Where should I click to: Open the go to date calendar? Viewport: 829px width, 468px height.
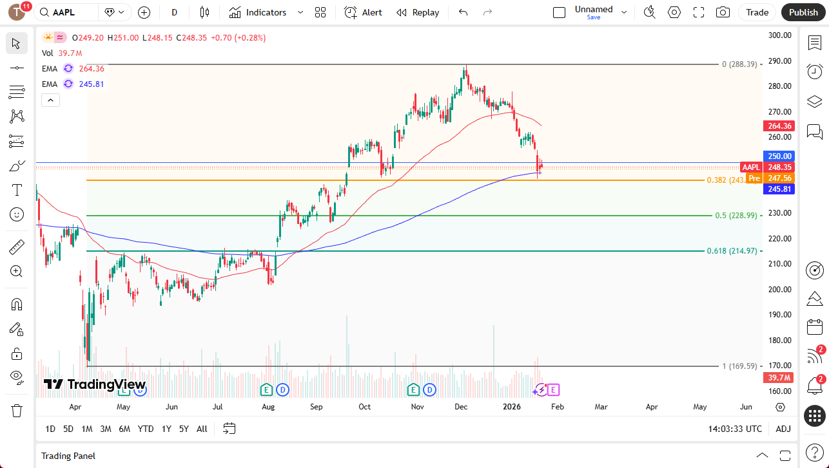[229, 429]
